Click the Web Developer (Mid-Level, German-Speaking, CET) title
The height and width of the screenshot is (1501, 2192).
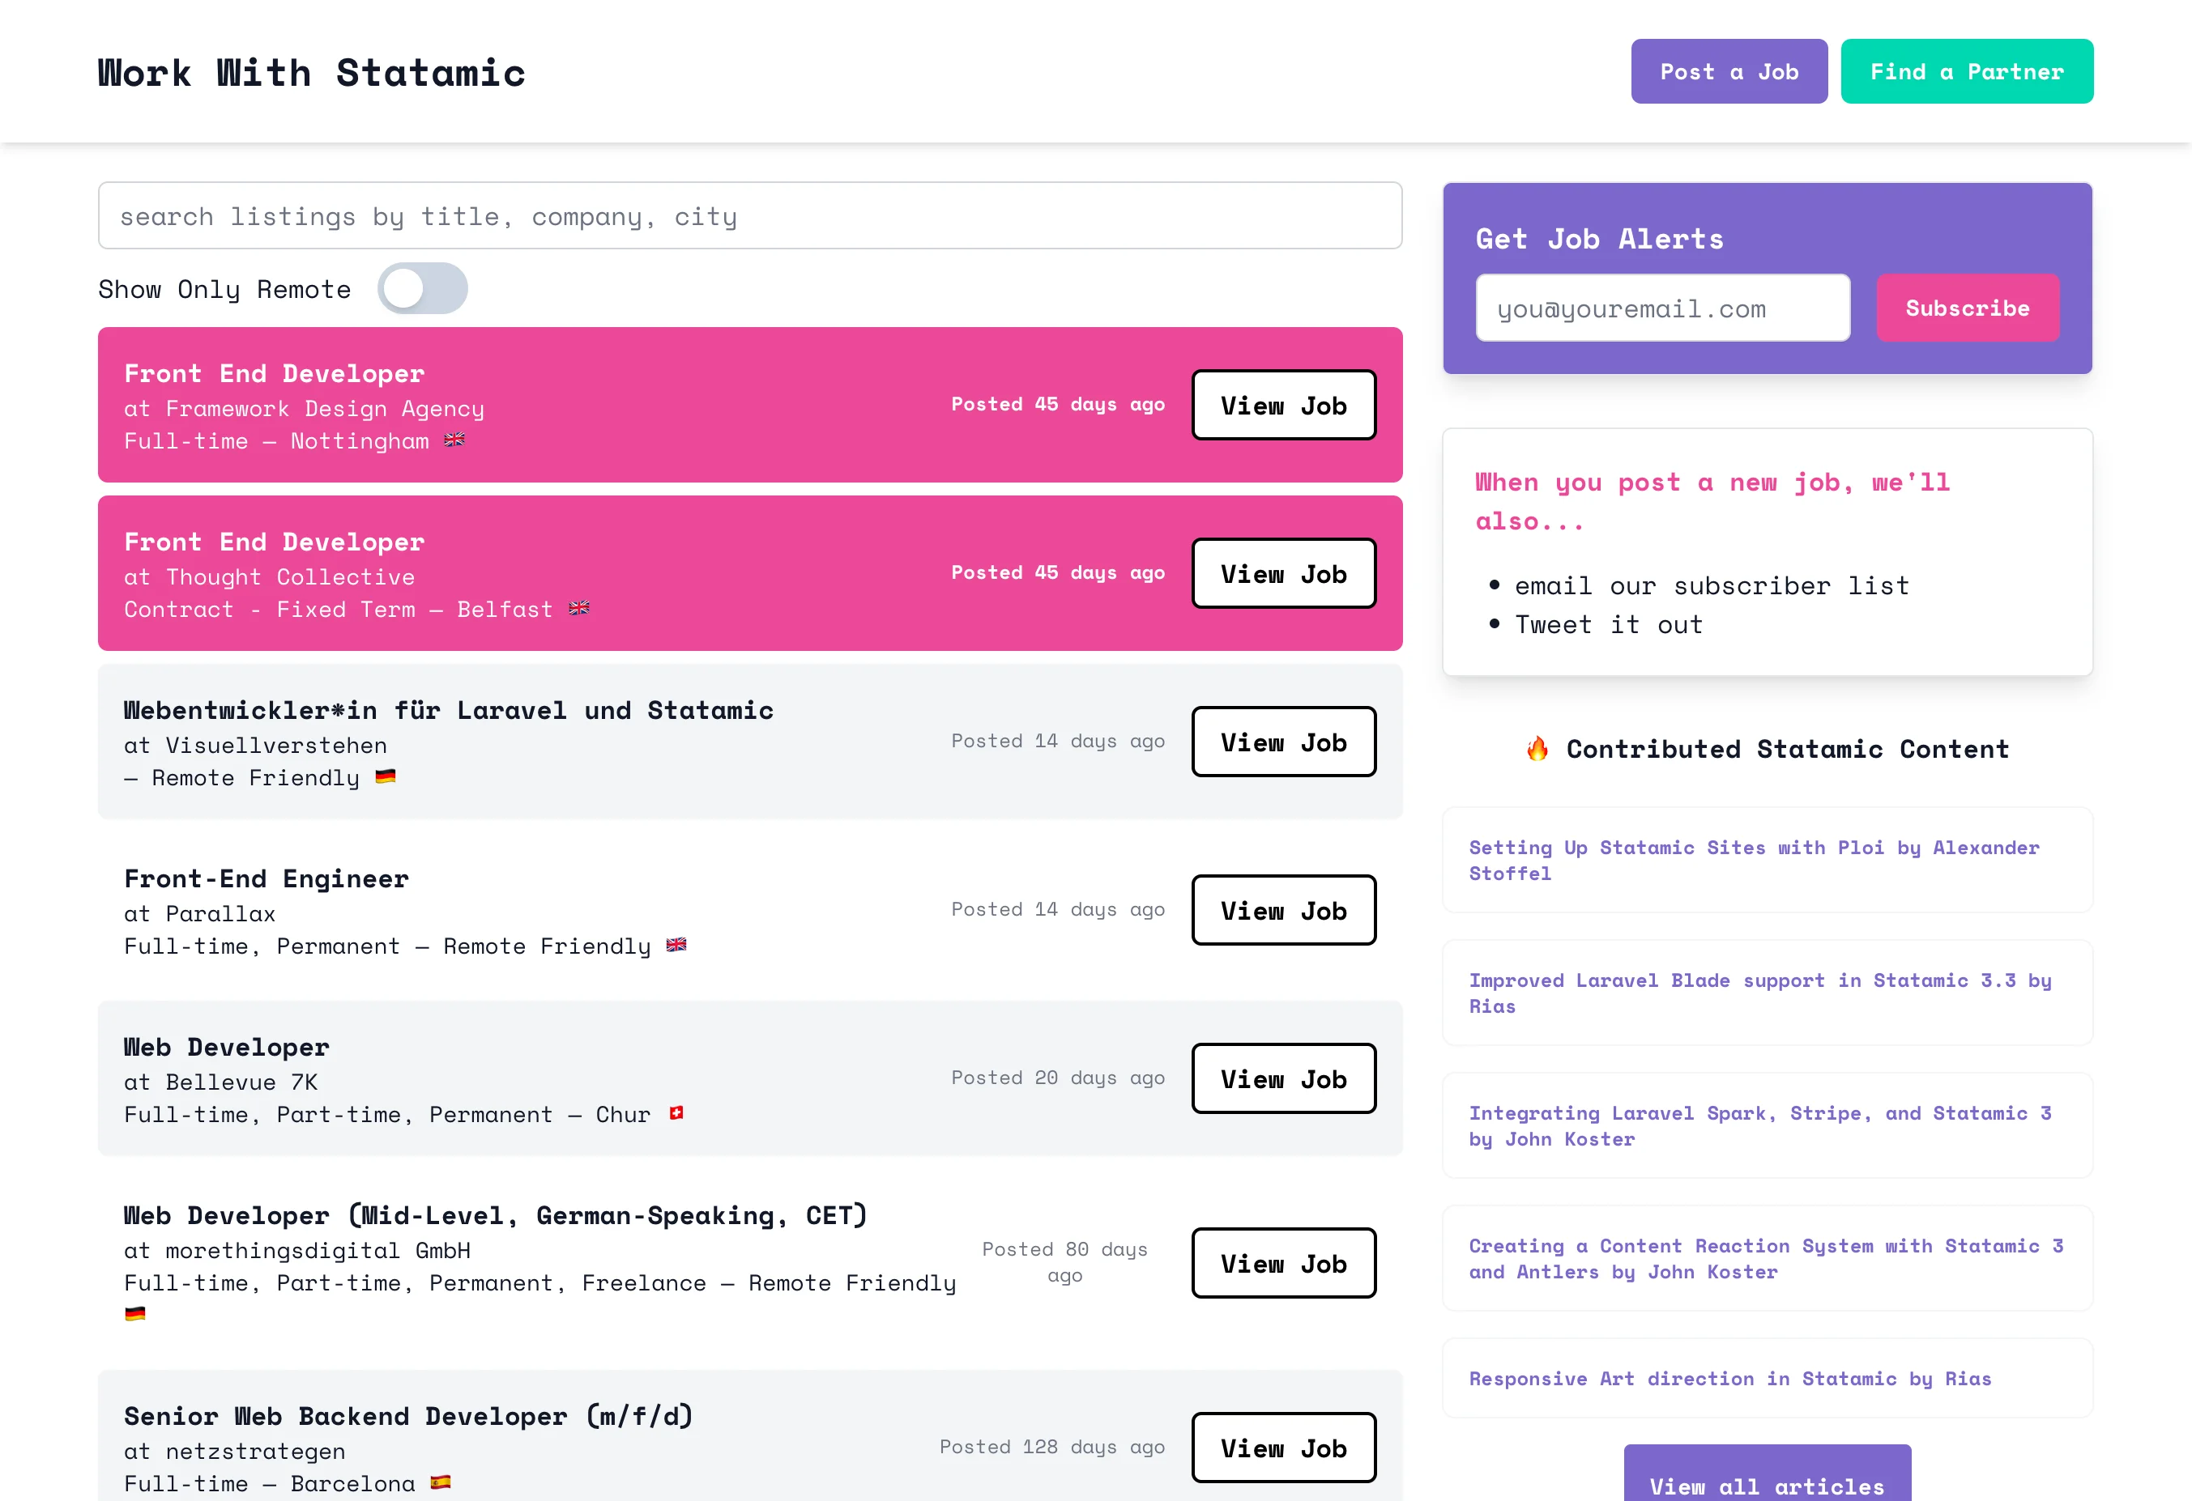pyautogui.click(x=496, y=1215)
